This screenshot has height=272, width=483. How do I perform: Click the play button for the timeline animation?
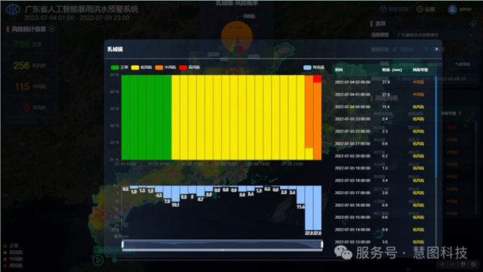click(x=98, y=260)
